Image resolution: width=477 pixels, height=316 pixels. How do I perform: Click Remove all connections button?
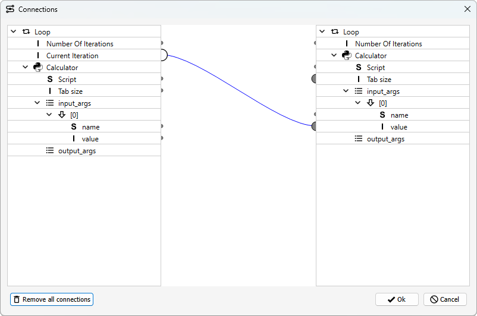pos(52,299)
